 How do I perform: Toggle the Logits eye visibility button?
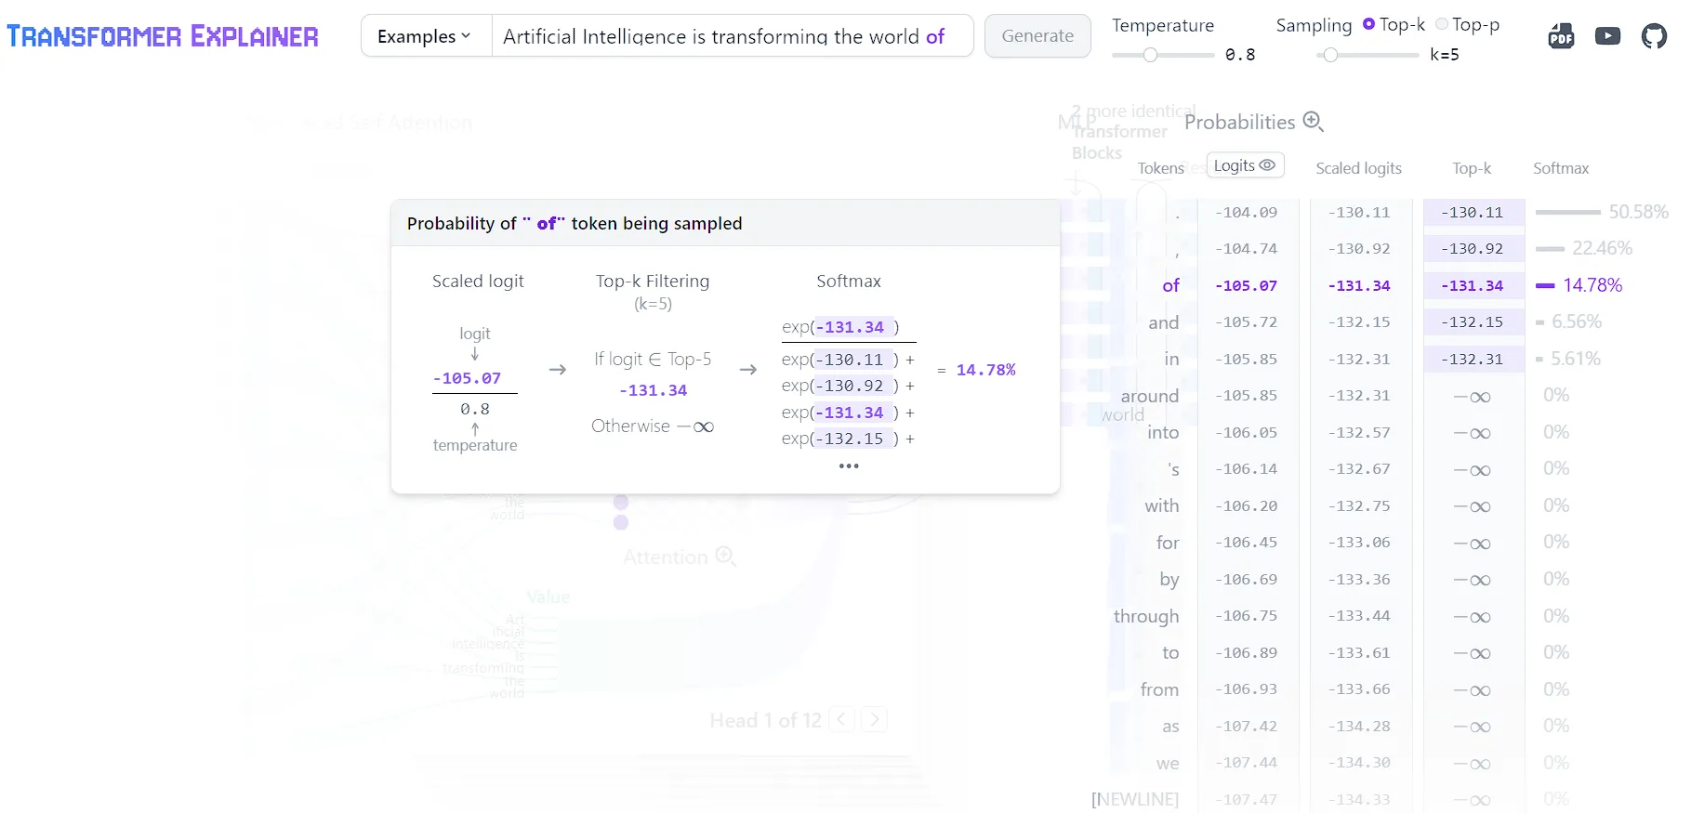click(x=1246, y=165)
